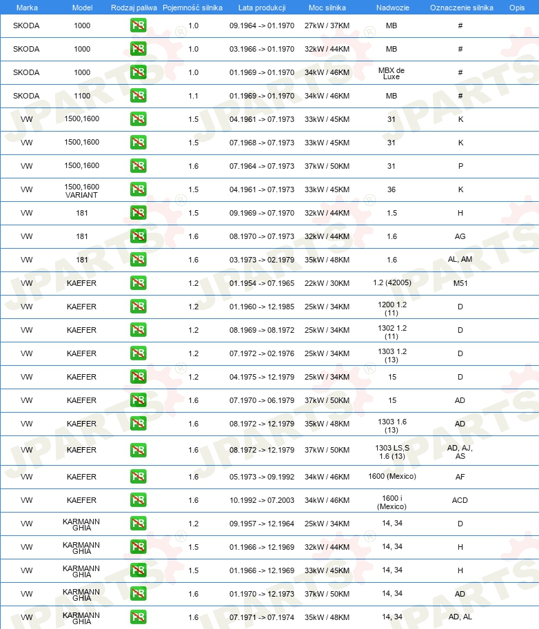Click fuel icon in KARMANN GHIA 32kW / 44KM row
The width and height of the screenshot is (539, 629).
coord(138,547)
